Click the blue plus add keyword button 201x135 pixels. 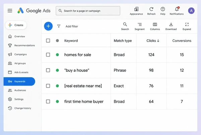(48, 26)
